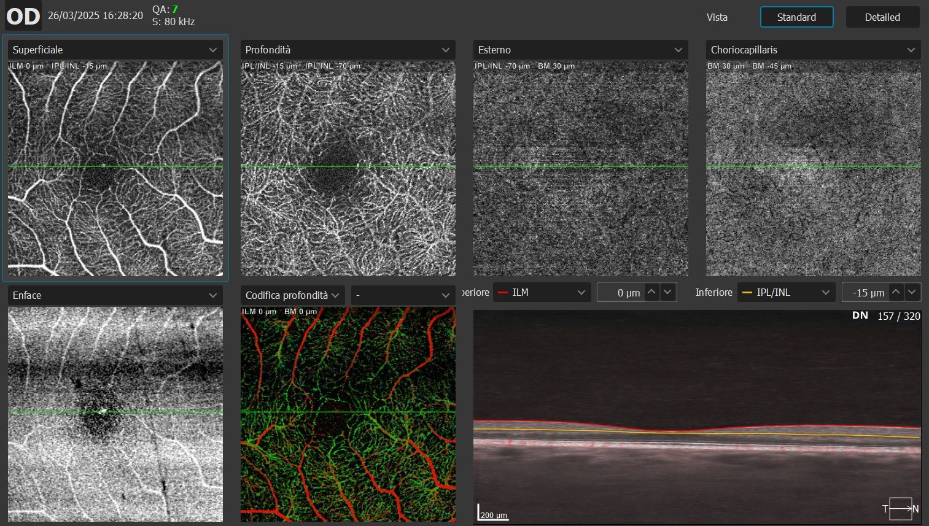Viewport: 929px width, 526px height.
Task: Click the DN label on the B-scan
Action: point(860,315)
